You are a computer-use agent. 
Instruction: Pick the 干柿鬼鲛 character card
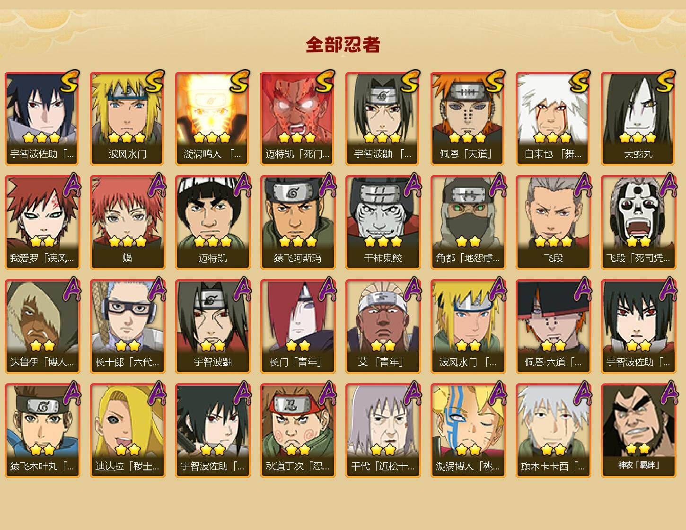coord(383,222)
